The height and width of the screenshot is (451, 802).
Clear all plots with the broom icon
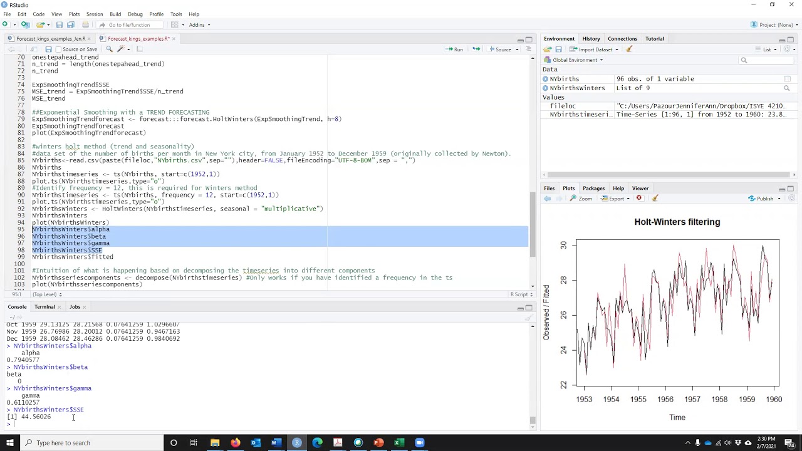coord(655,199)
